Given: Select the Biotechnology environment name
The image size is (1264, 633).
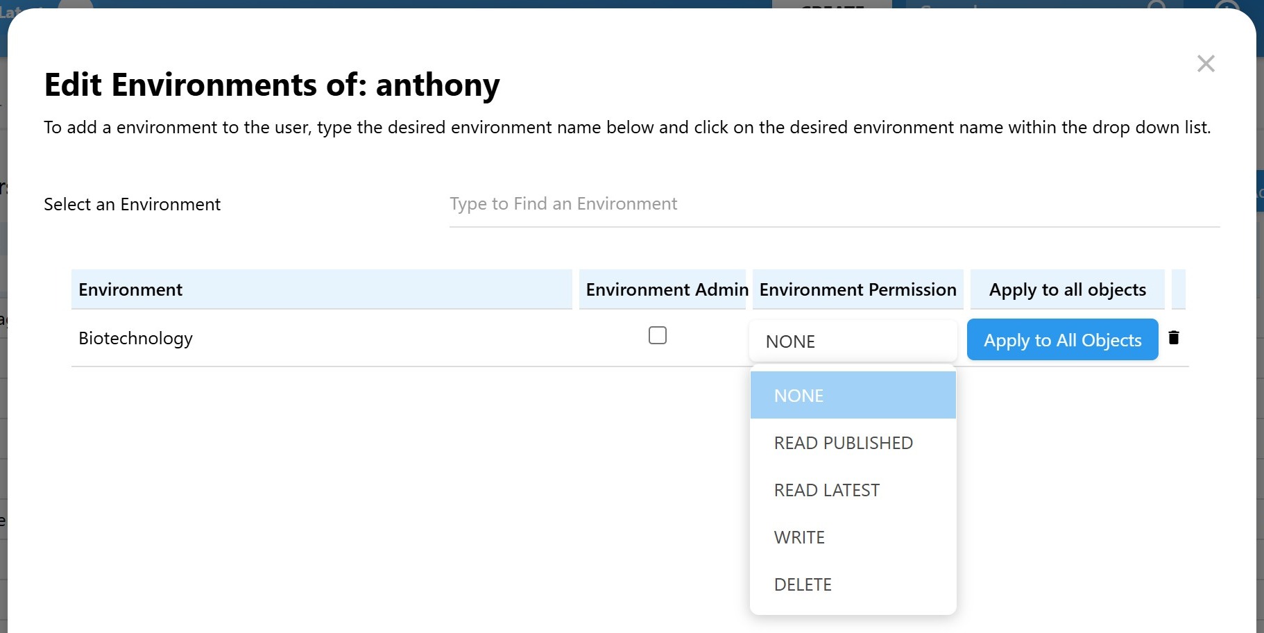Looking at the screenshot, I should (x=136, y=339).
